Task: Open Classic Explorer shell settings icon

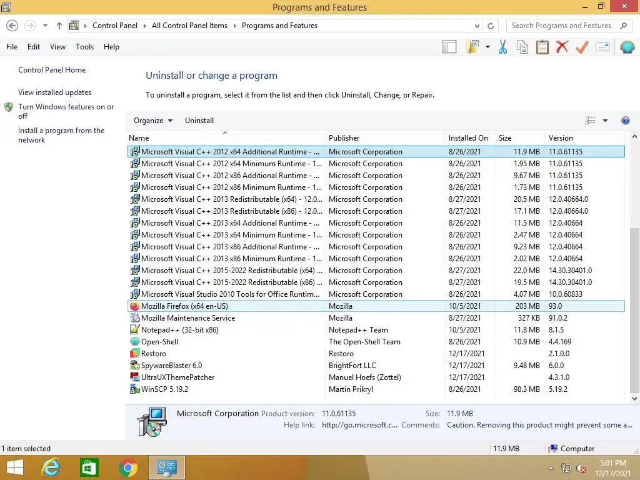Action: pos(627,47)
